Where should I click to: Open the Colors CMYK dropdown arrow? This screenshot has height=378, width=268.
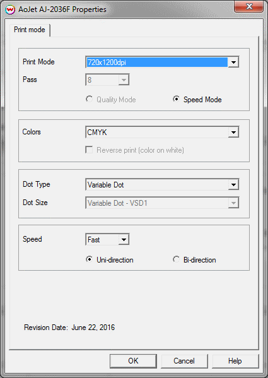coord(233,132)
